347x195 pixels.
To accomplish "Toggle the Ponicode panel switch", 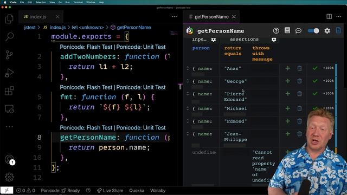I will point(313,31).
